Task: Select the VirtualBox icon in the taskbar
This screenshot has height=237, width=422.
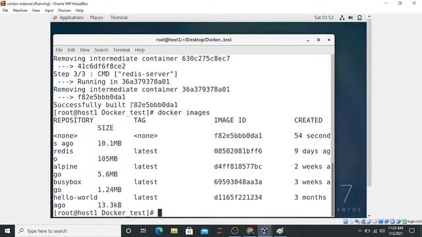Action: click(x=264, y=231)
